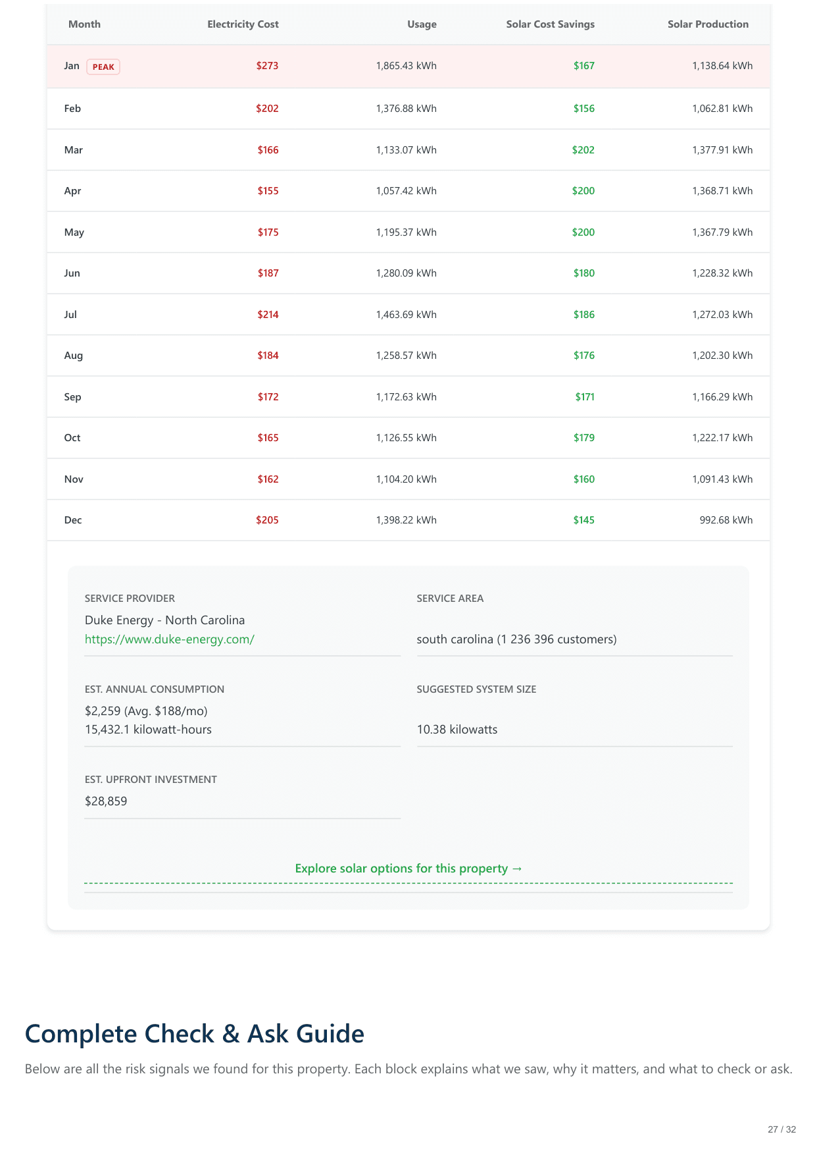Click the Service Provider label
This screenshot has height=1155, width=817.
coord(130,599)
